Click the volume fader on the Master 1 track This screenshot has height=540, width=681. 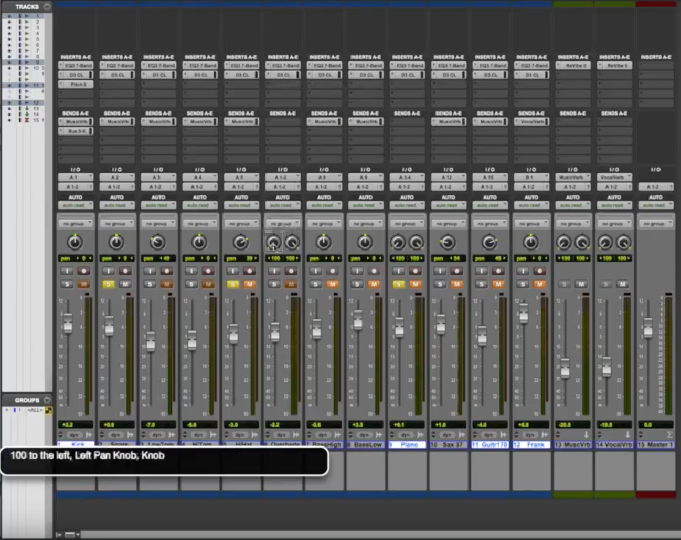point(647,328)
